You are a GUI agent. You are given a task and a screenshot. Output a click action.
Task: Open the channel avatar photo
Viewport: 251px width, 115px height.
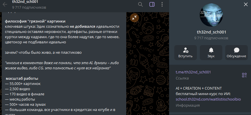211,15
